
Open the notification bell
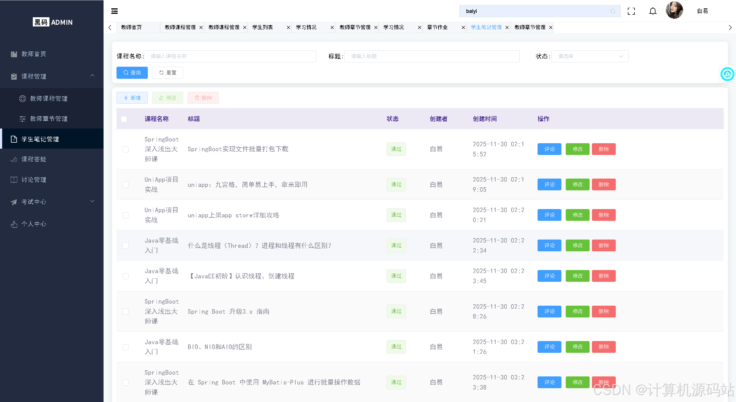[653, 11]
